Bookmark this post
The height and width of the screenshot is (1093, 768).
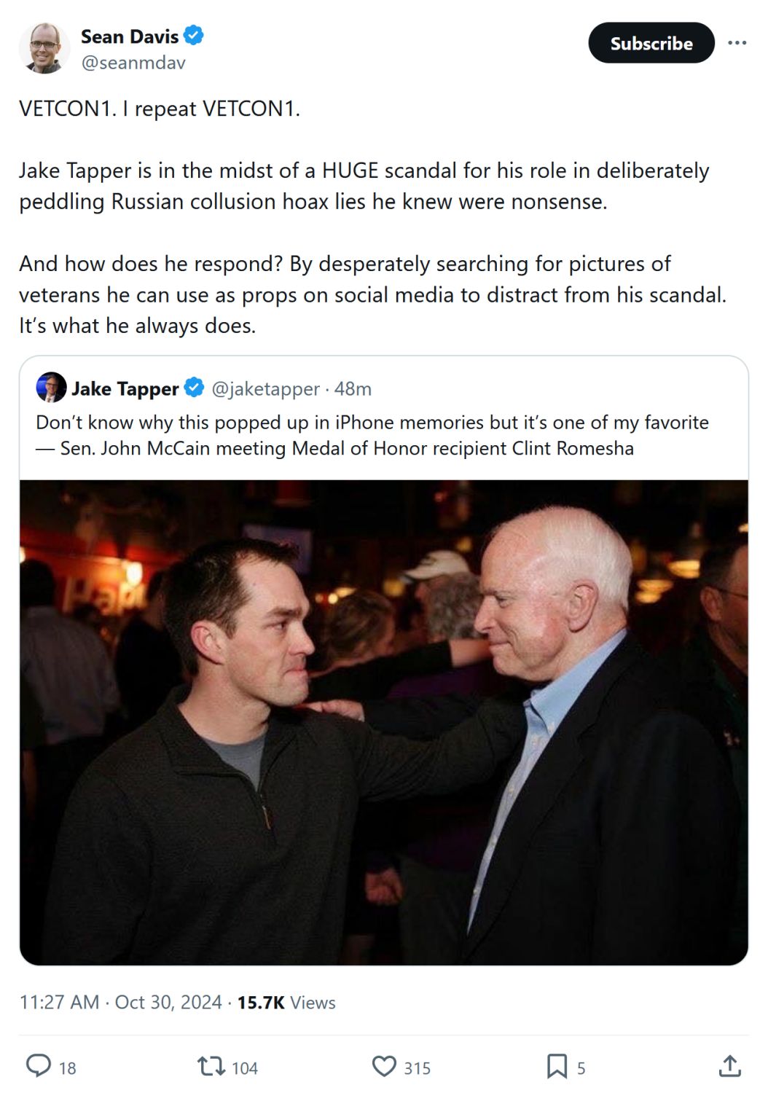tap(557, 1067)
